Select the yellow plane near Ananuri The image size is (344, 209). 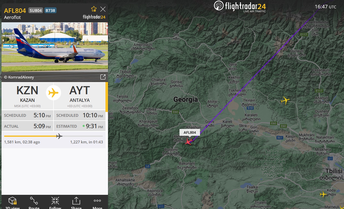point(285,100)
